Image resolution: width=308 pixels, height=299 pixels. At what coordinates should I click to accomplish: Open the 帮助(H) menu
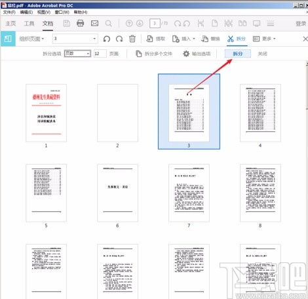coord(81,12)
